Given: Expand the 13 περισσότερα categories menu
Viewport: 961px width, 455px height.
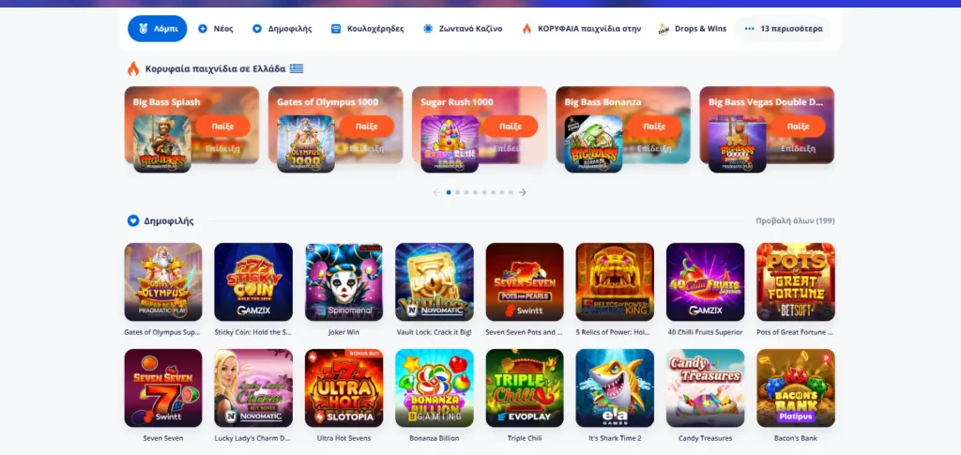Looking at the screenshot, I should click(782, 29).
